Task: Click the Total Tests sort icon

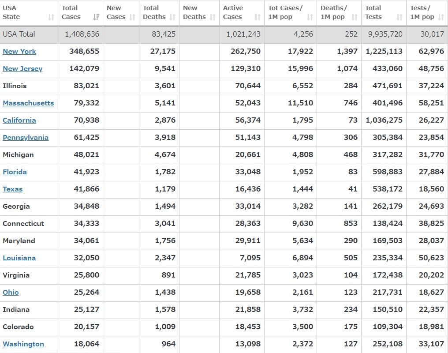Action: (x=399, y=17)
